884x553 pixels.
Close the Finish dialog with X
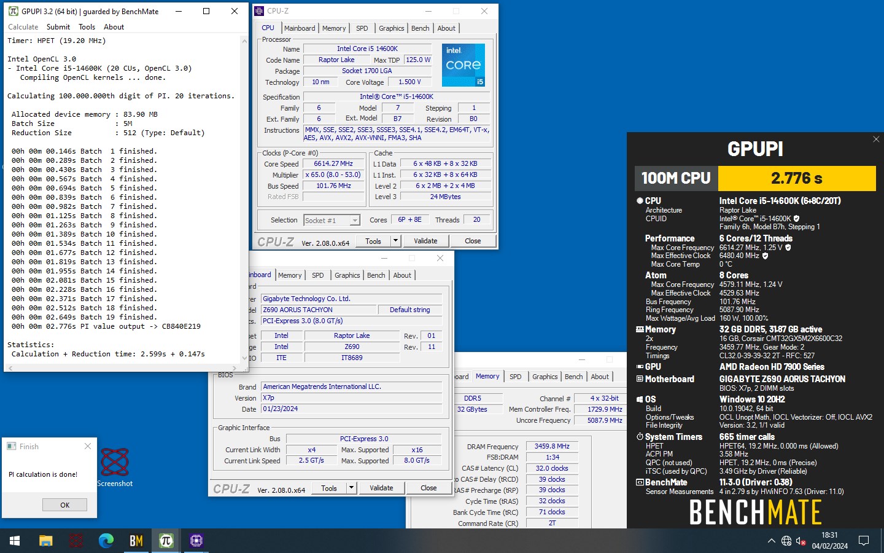tap(87, 446)
